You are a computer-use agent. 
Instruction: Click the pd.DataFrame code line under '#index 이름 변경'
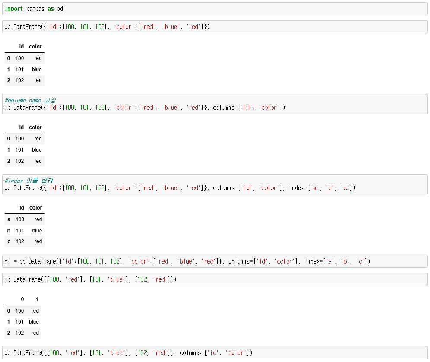pyautogui.click(x=180, y=188)
